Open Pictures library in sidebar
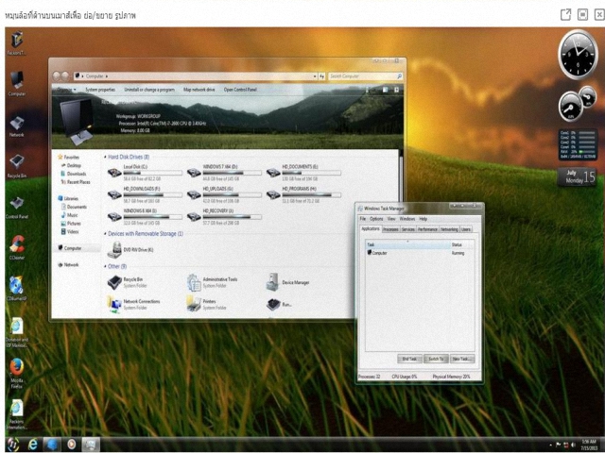The width and height of the screenshot is (605, 453). (71, 224)
